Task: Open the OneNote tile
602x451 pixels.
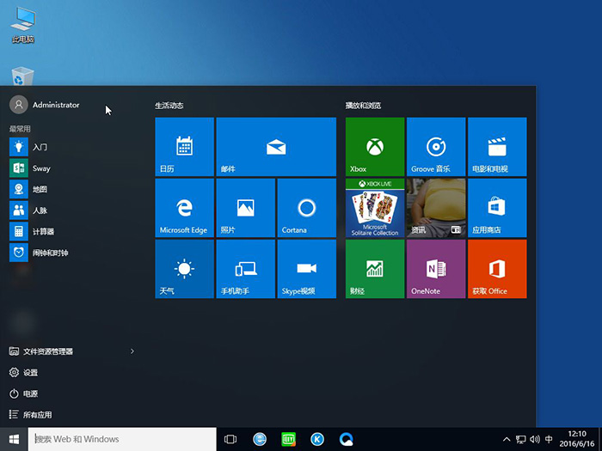Action: click(x=435, y=269)
